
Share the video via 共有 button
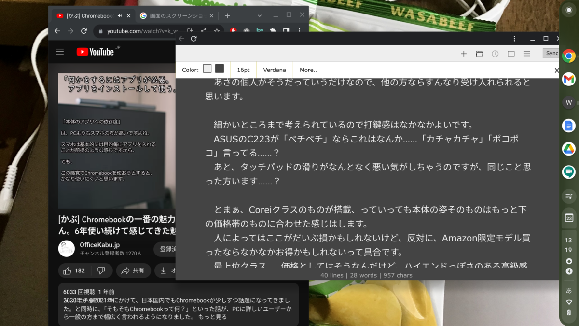133,270
